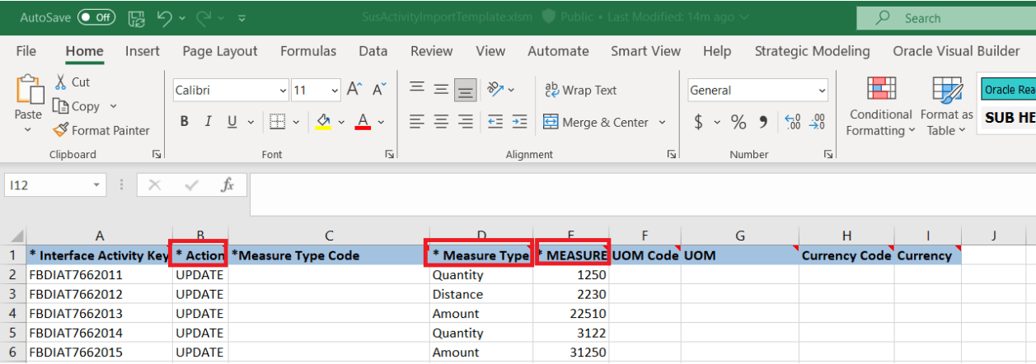The height and width of the screenshot is (364, 1036).
Task: Open the Clipboard dialog launcher
Action: (157, 155)
